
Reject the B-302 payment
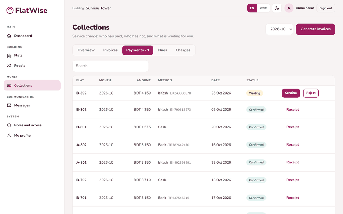pos(311,93)
